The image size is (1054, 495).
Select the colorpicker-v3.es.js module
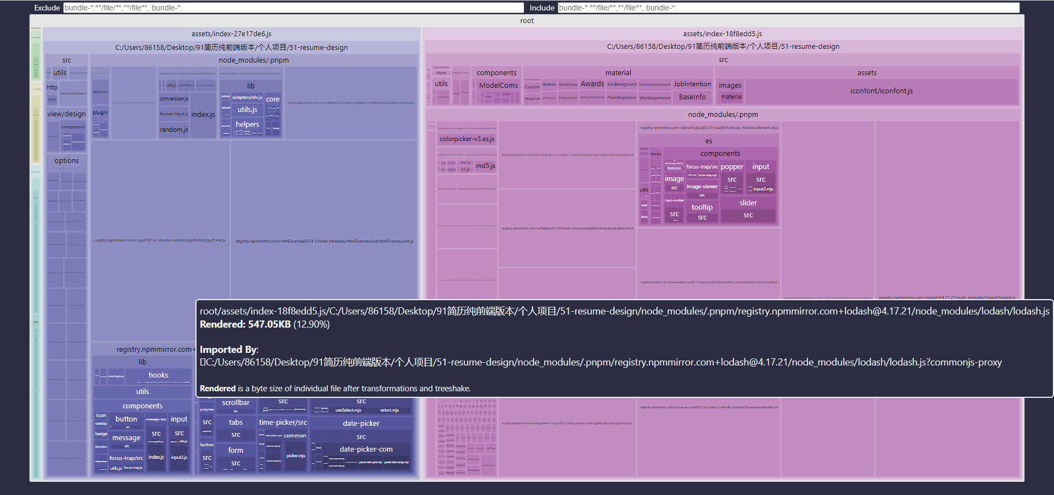tap(467, 139)
